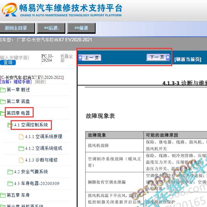Expand the 第一章 概述 chapter

coord(18,90)
